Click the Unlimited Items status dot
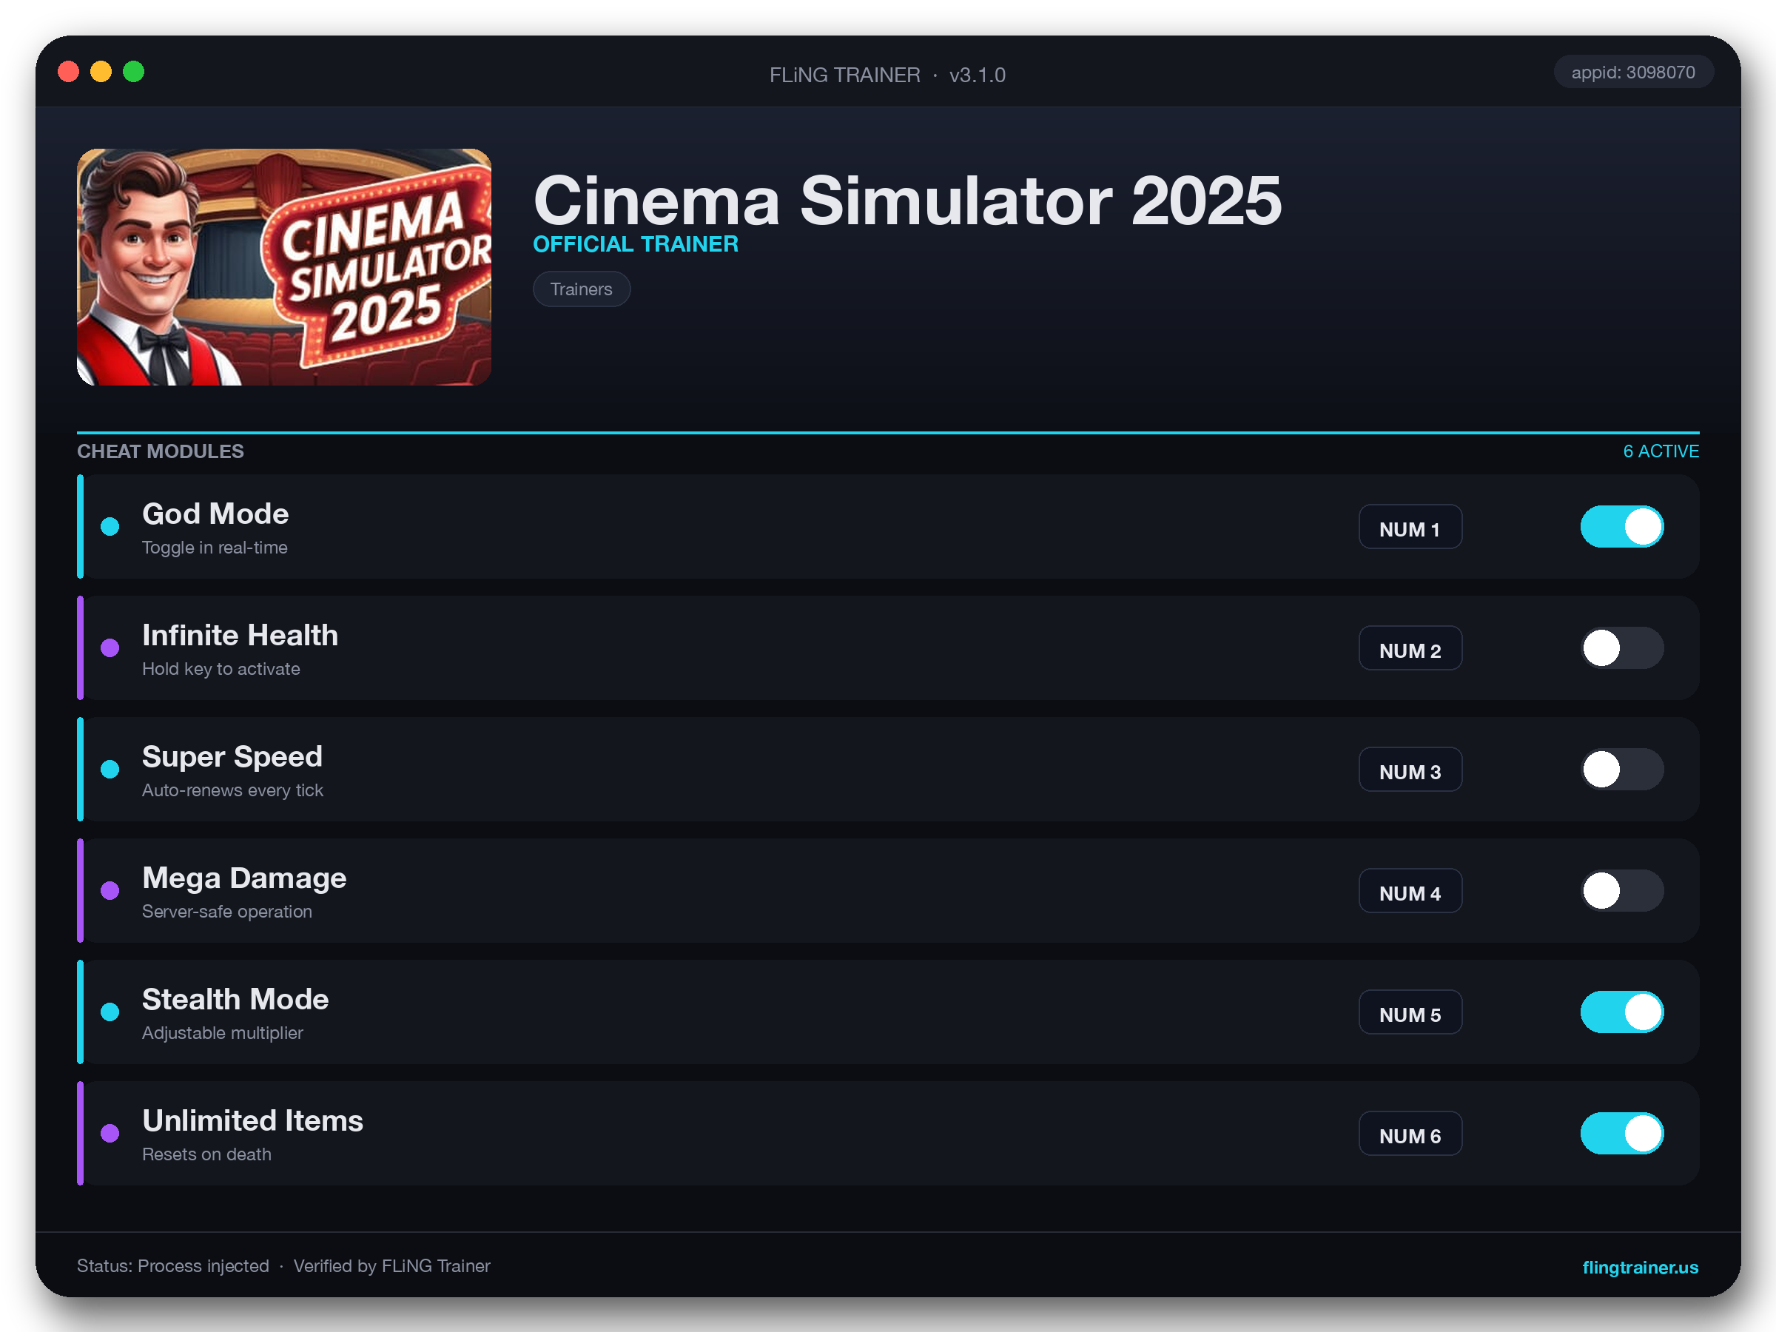 110,1133
